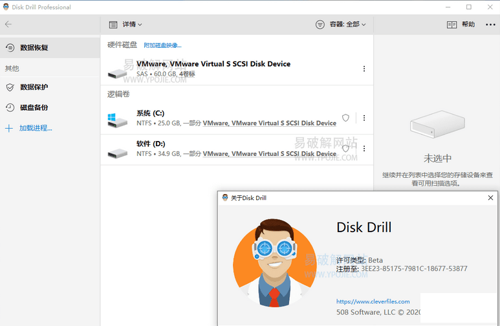This screenshot has width=500, height=326.
Task: Open 数据恢复 in the sidebar
Action: tap(50, 47)
